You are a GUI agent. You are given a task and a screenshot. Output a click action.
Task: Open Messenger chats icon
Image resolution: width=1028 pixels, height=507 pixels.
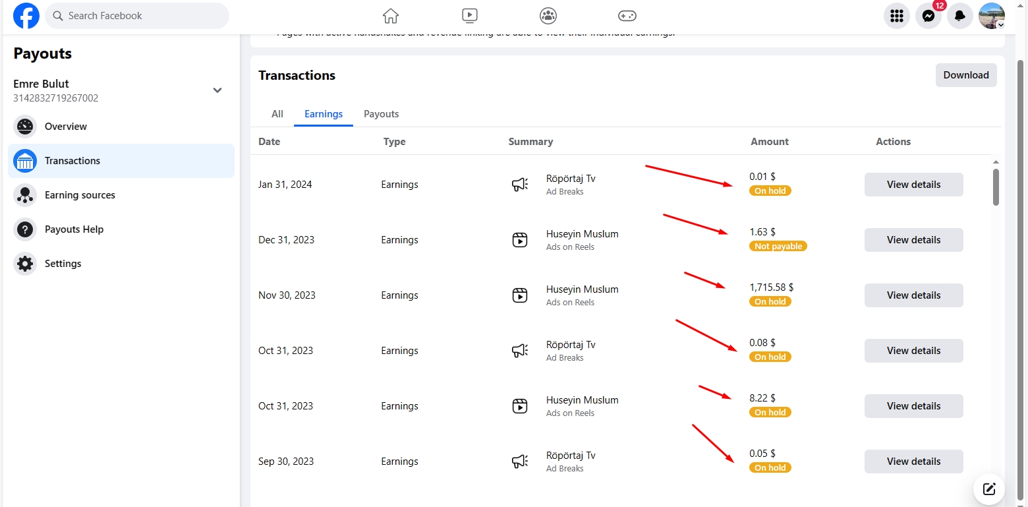click(x=928, y=16)
